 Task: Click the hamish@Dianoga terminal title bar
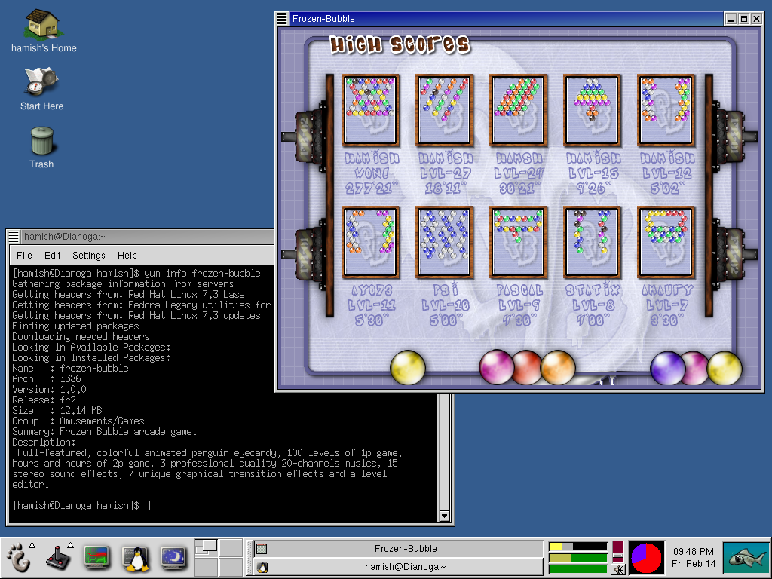click(x=147, y=236)
